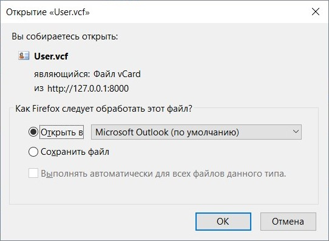Click the Отмена button

(288, 222)
